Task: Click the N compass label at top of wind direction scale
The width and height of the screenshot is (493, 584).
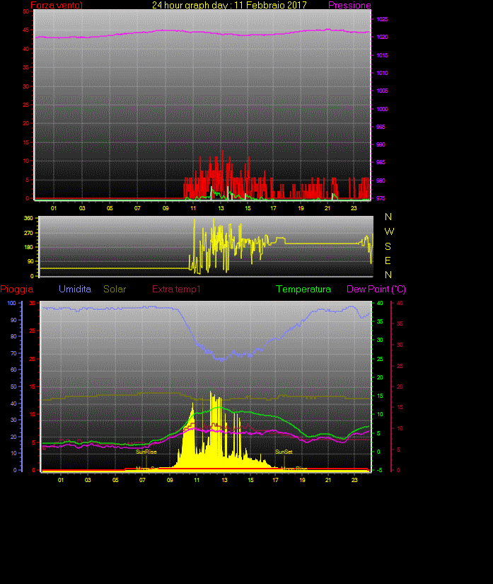Action: [388, 217]
